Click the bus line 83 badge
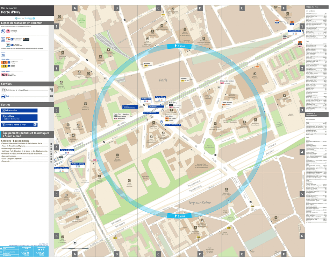Viewport: 330px width, 262px height. [x=4, y=66]
